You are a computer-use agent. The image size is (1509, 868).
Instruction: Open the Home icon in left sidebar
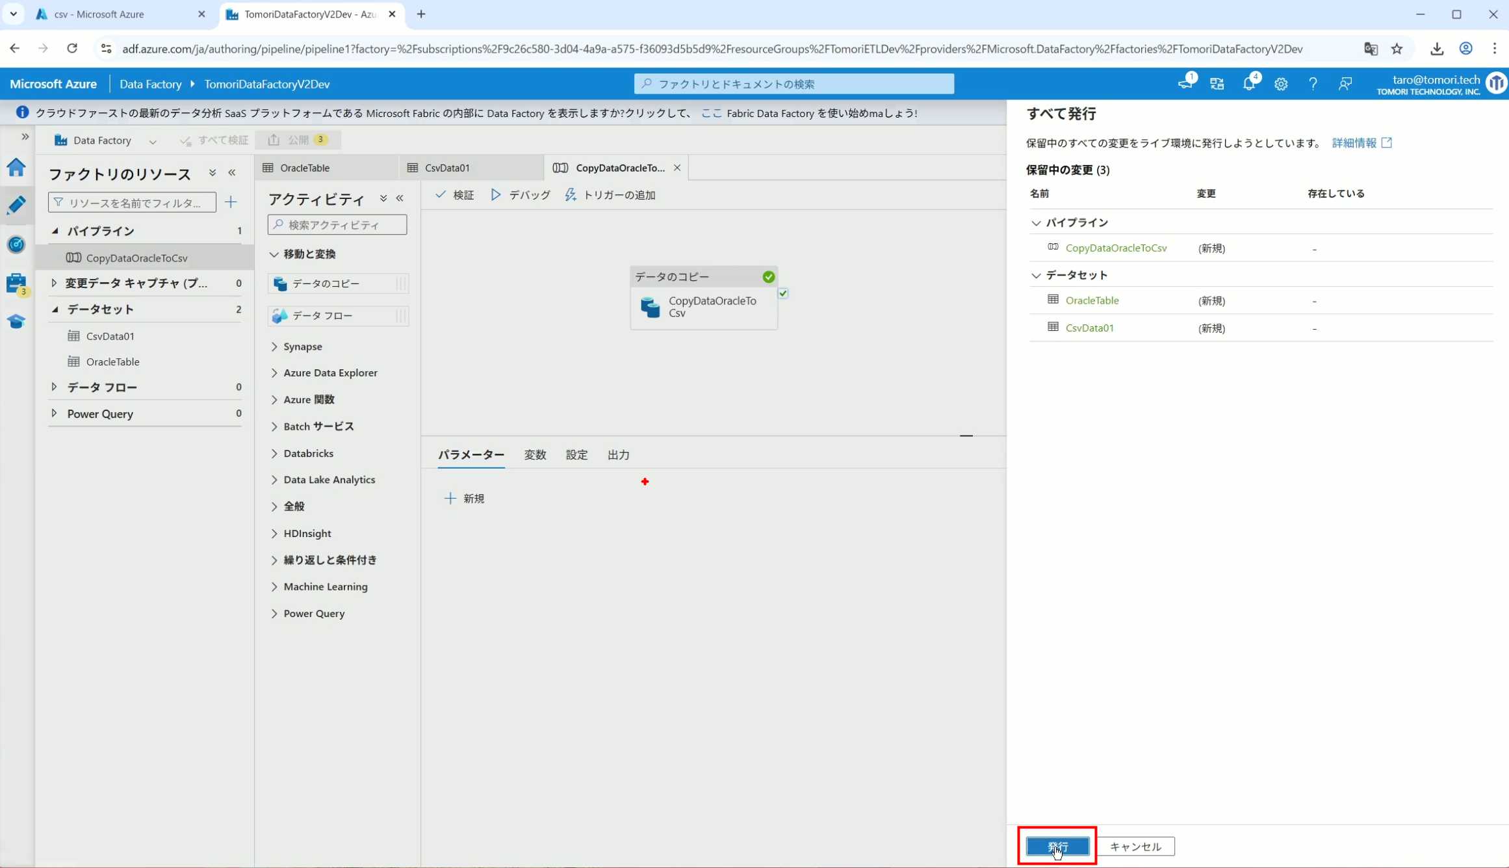pos(16,167)
